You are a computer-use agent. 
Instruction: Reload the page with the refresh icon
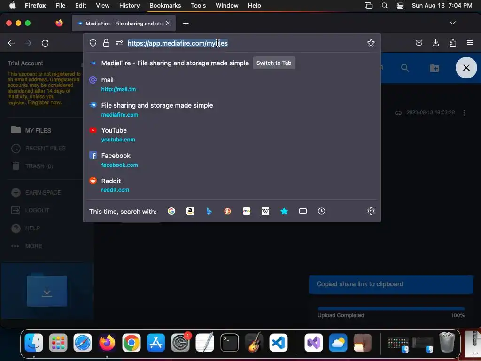45,43
